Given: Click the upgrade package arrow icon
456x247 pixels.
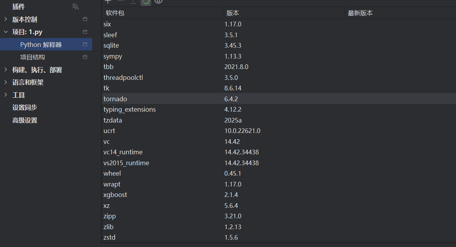Looking at the screenshot, I should (x=133, y=2).
